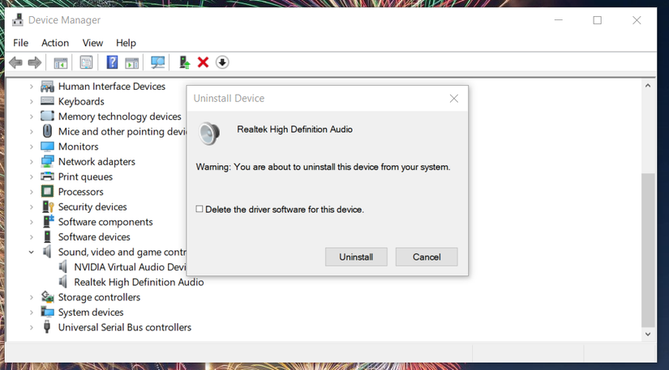Select the Human Interface Devices icon

click(47, 87)
